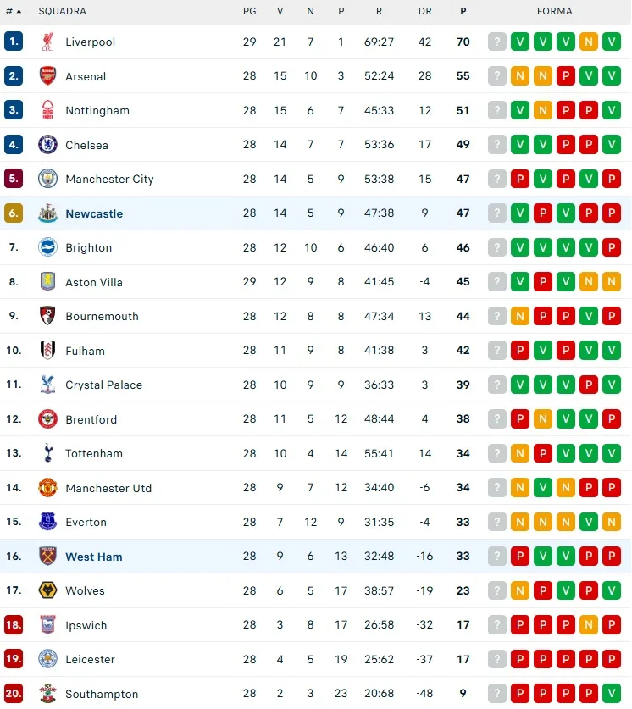The height and width of the screenshot is (709, 632).
Task: Click the Arsenal club crest icon
Action: tap(47, 76)
